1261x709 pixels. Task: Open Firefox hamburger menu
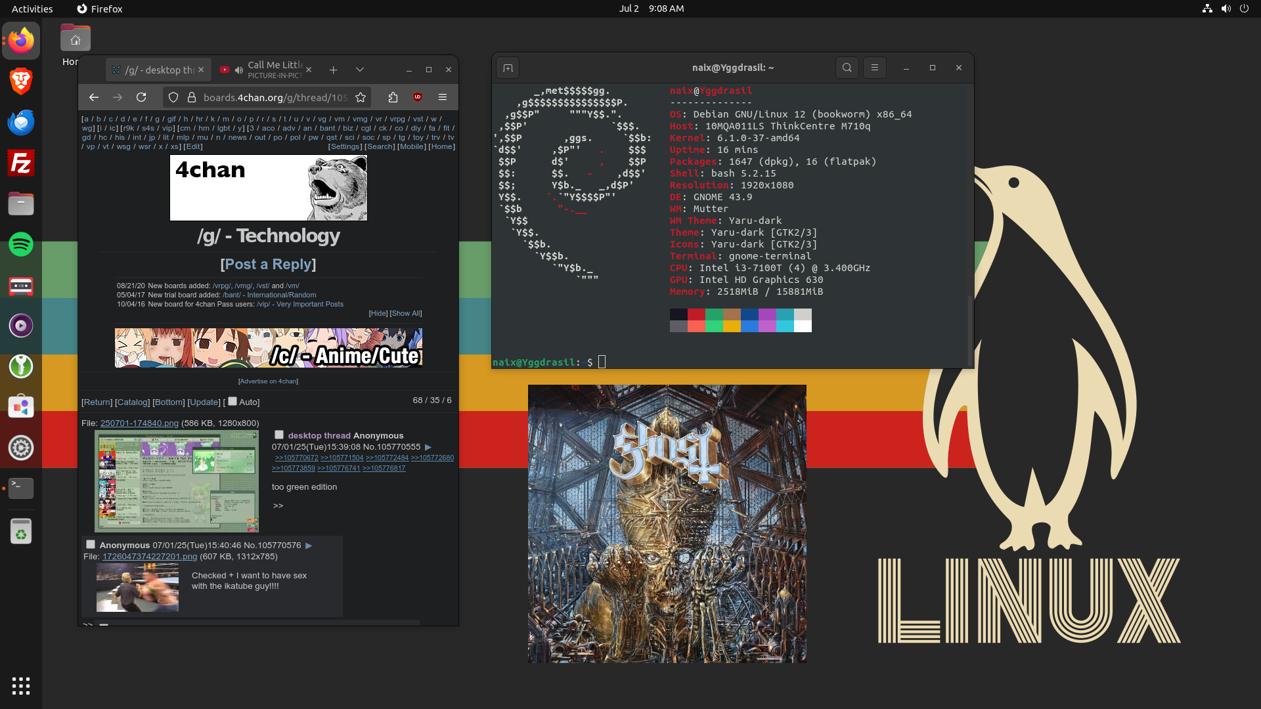tap(443, 97)
